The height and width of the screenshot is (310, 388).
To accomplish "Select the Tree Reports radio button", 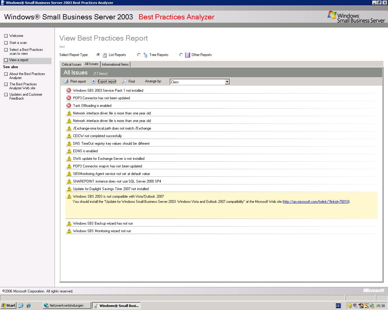I will (139, 55).
